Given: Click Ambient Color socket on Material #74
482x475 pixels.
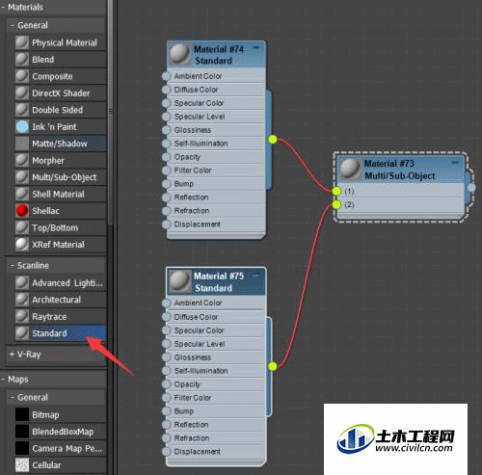Looking at the screenshot, I should point(166,76).
